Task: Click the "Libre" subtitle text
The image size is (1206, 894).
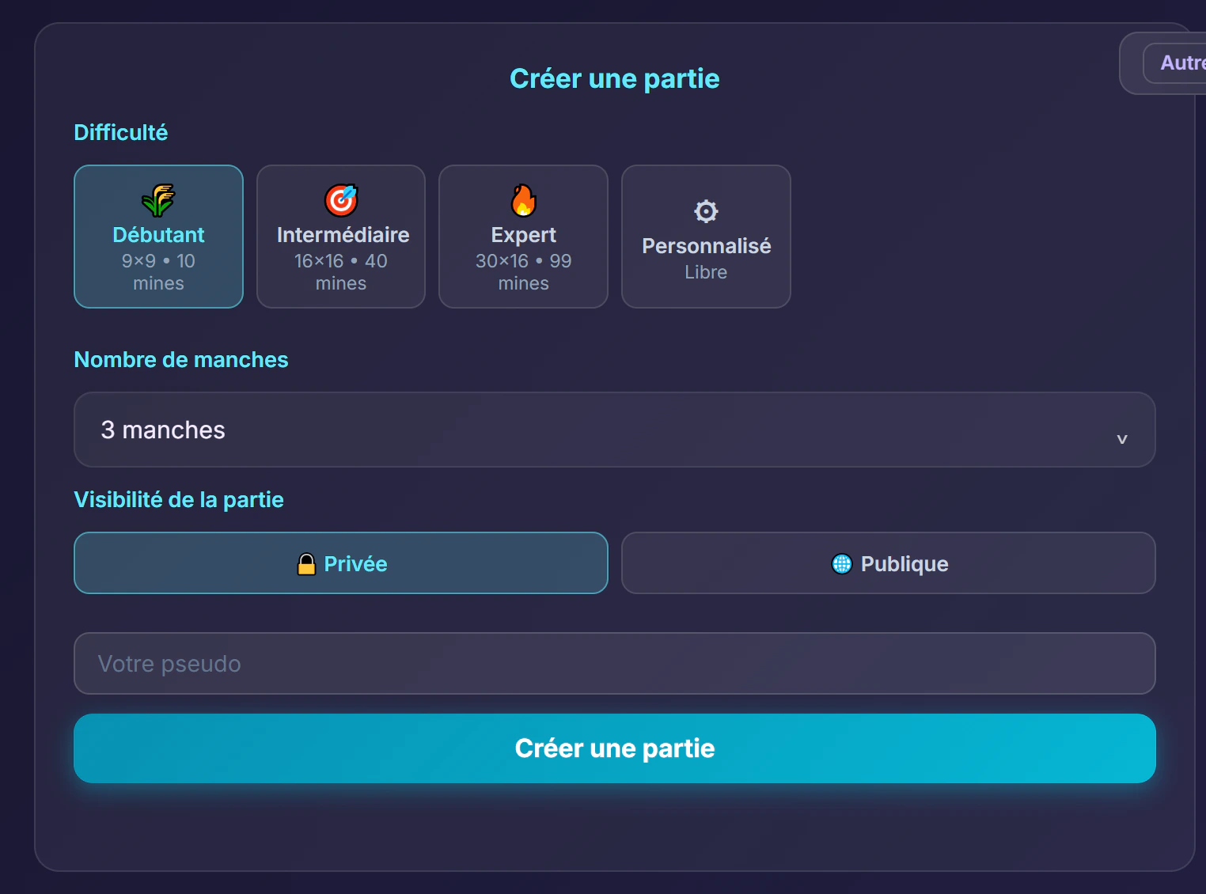Action: (706, 272)
